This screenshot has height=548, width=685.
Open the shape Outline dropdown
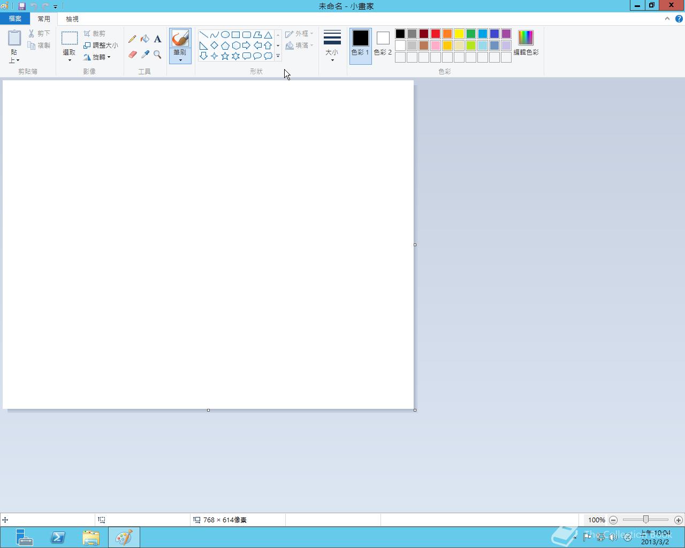coord(299,34)
